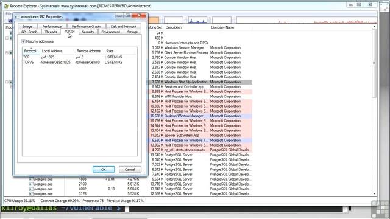Click the postgres.exe icon in PID 4092 row
The height and width of the screenshot is (219, 390).
pyautogui.click(x=31, y=189)
